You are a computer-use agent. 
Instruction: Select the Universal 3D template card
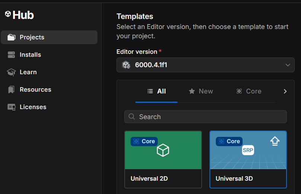[x=248, y=160]
